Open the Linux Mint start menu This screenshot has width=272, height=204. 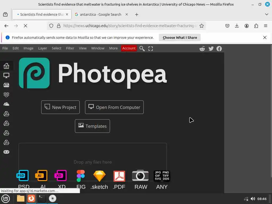(6, 199)
